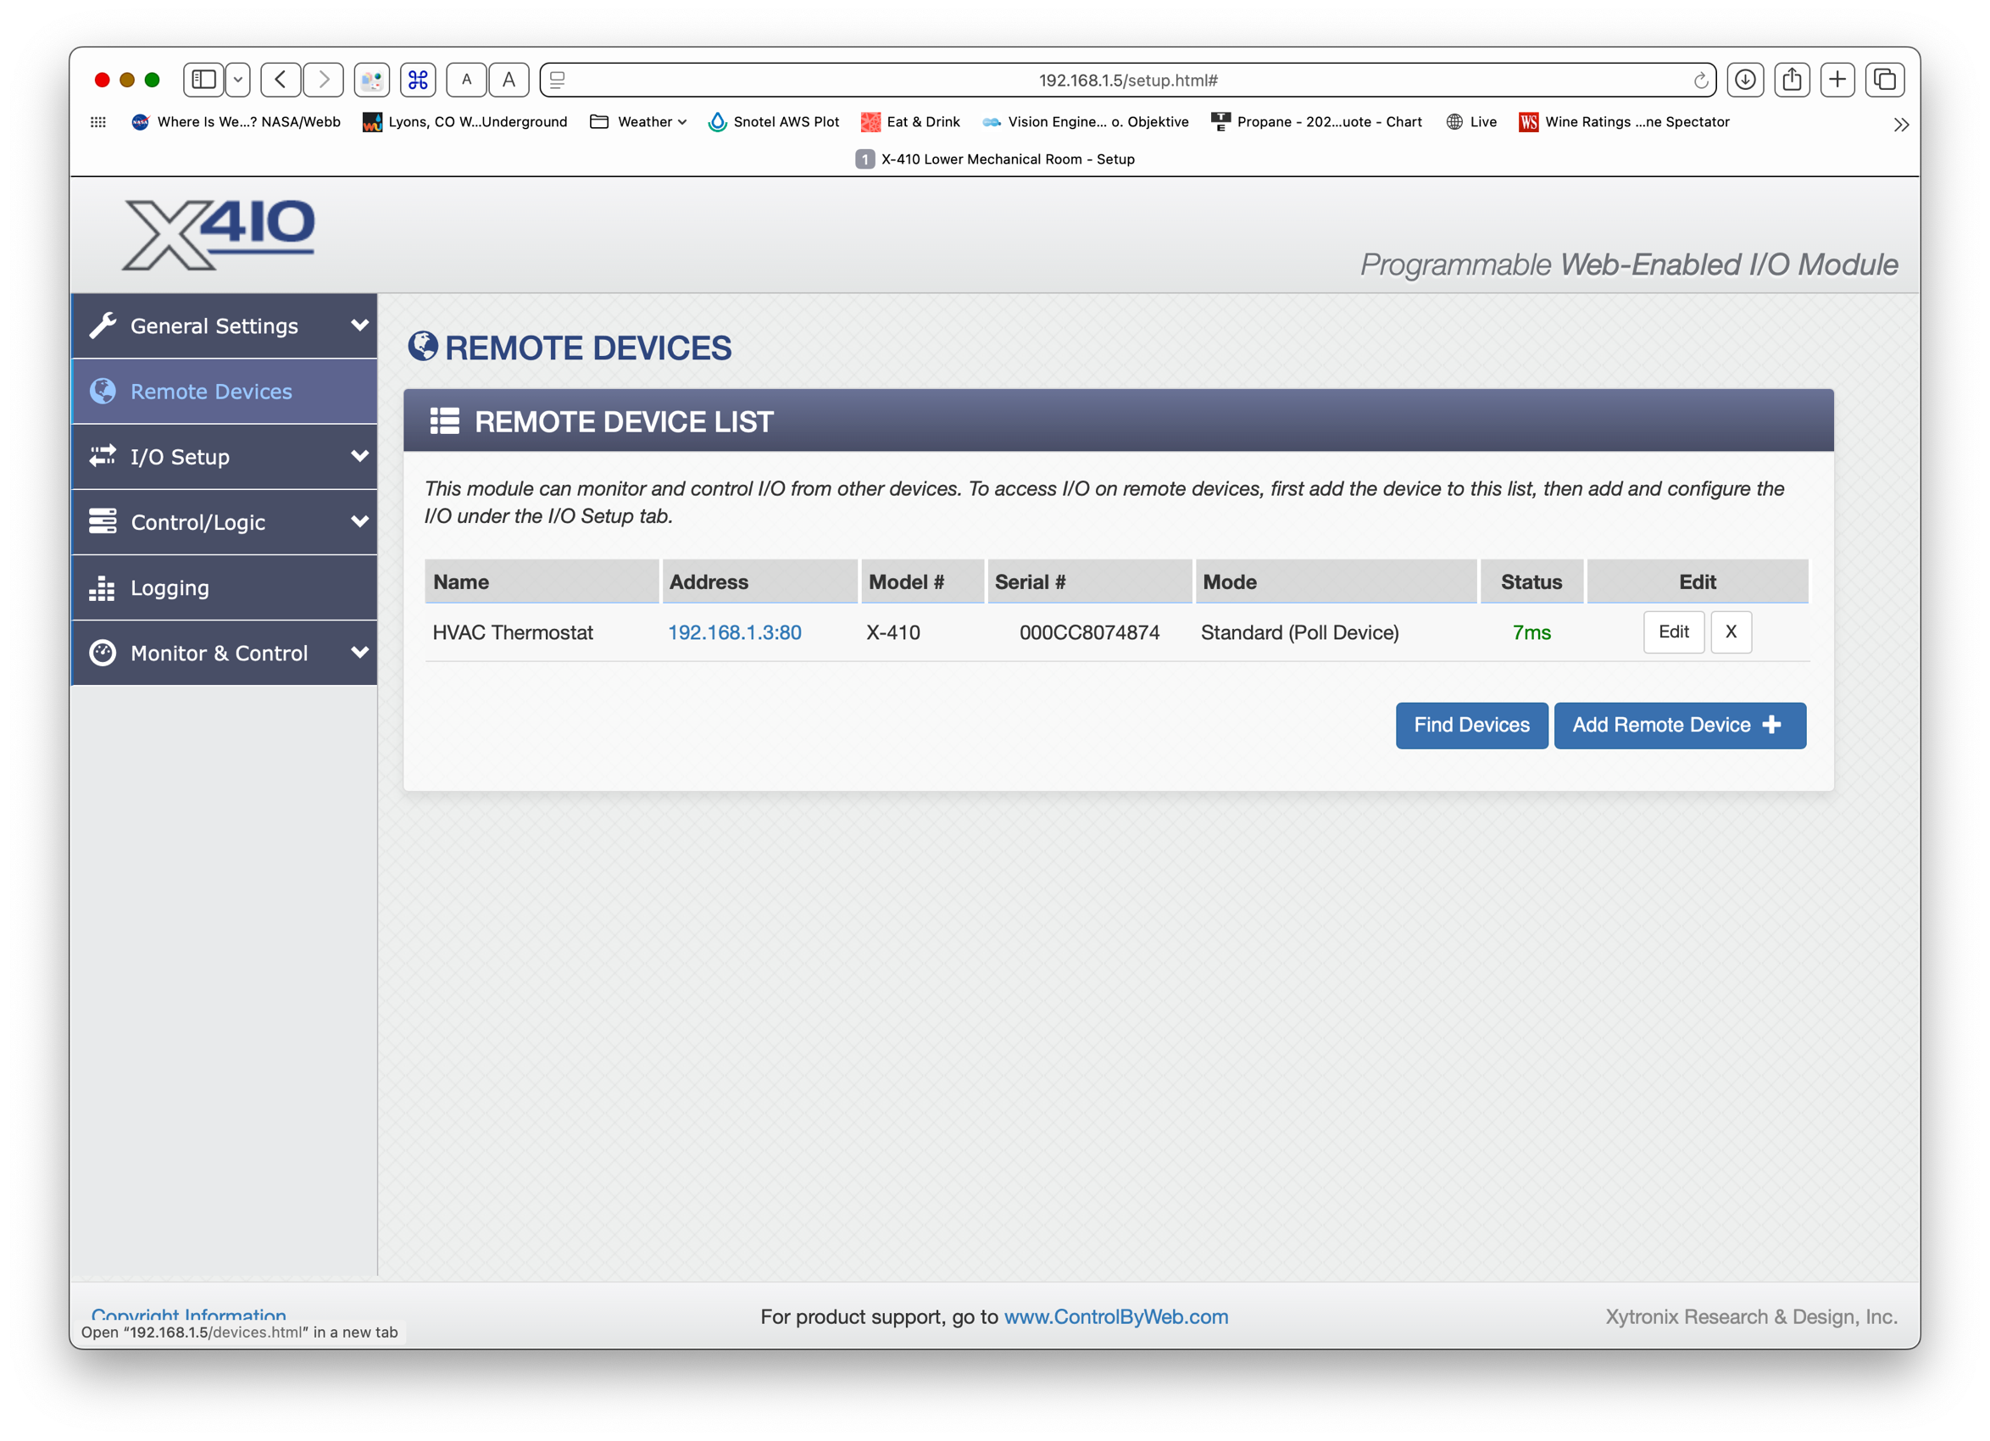Click Add Remote Device button

tap(1681, 725)
